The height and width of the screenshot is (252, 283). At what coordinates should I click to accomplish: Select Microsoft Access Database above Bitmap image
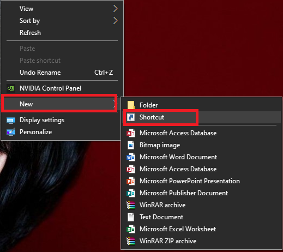[x=201, y=133]
